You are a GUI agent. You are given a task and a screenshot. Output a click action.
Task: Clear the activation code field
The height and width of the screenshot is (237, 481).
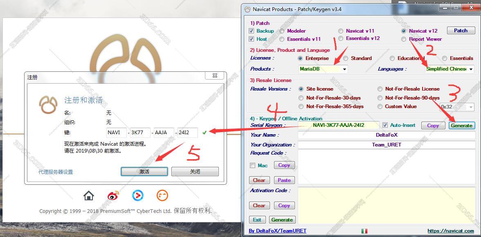pos(259,206)
